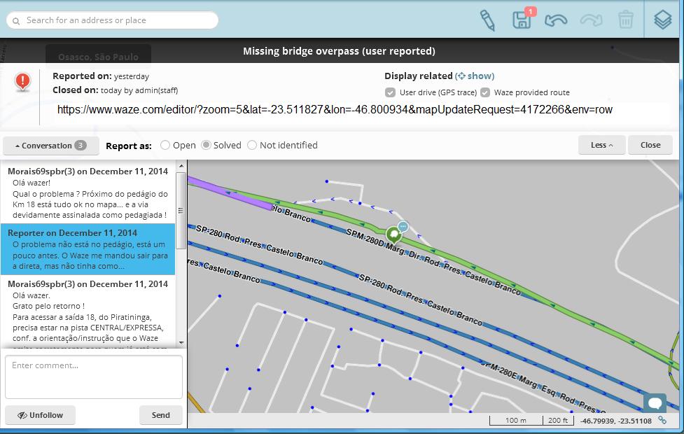Select SPM-280E Marg. Esq. road label

click(x=545, y=386)
